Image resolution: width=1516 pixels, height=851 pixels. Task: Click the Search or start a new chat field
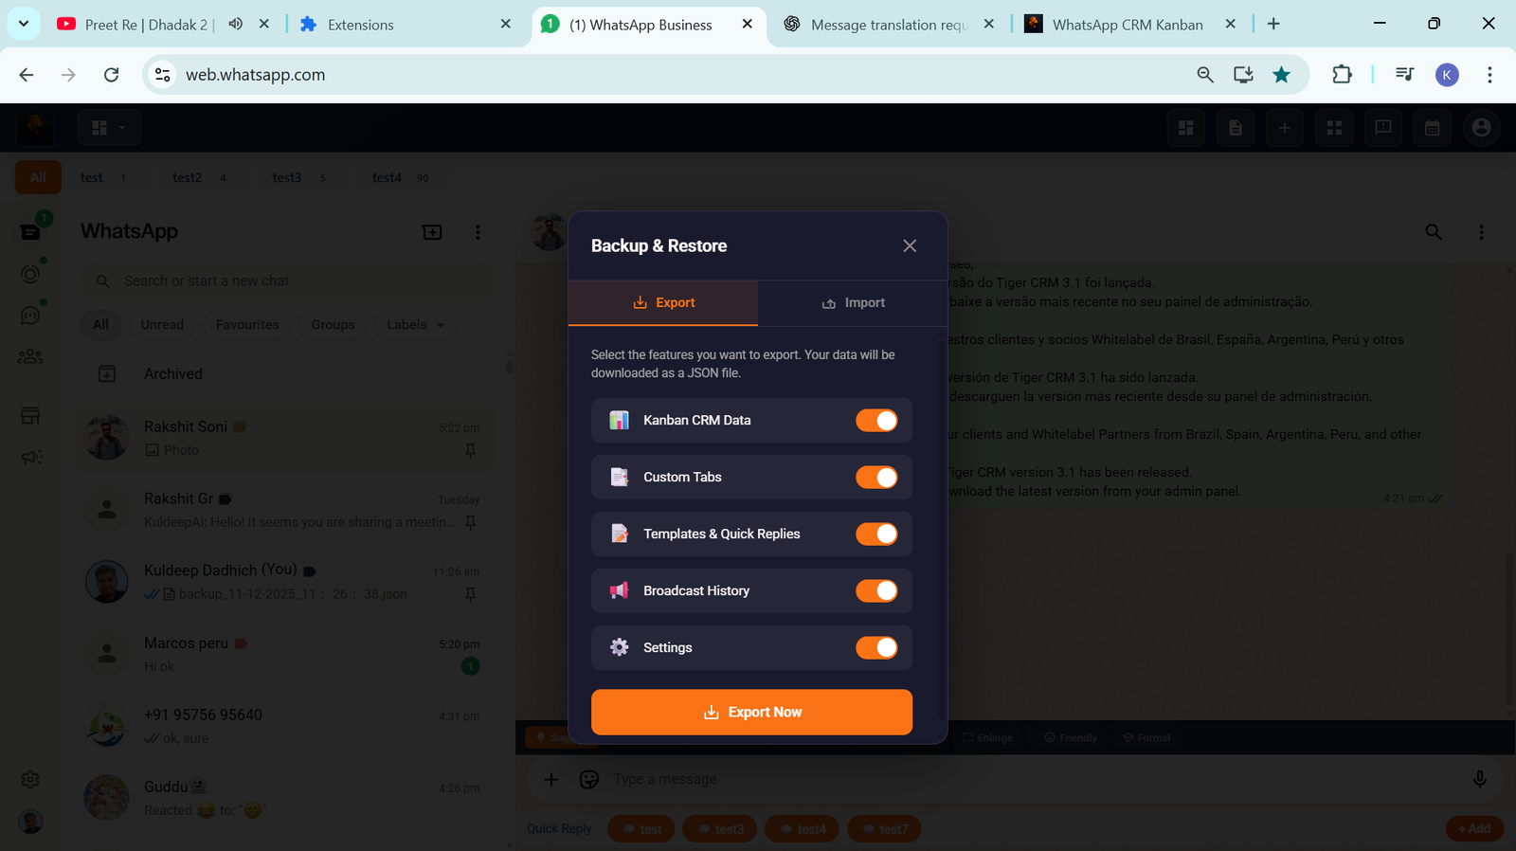(287, 281)
